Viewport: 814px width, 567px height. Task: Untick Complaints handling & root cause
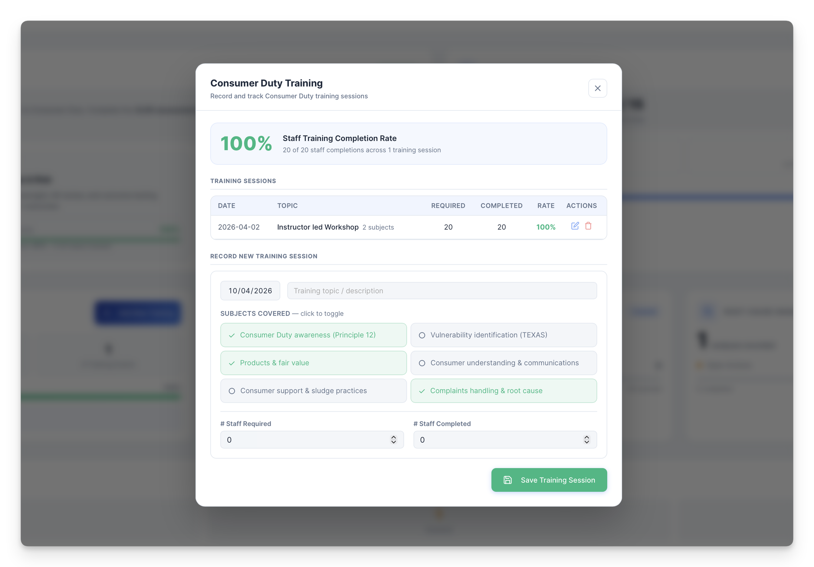[x=503, y=390]
